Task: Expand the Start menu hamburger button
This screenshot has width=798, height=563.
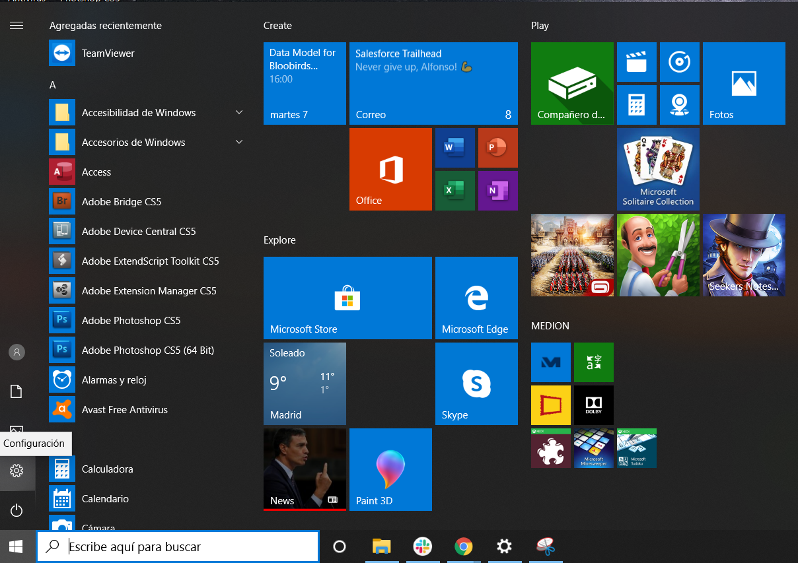Action: [x=17, y=26]
